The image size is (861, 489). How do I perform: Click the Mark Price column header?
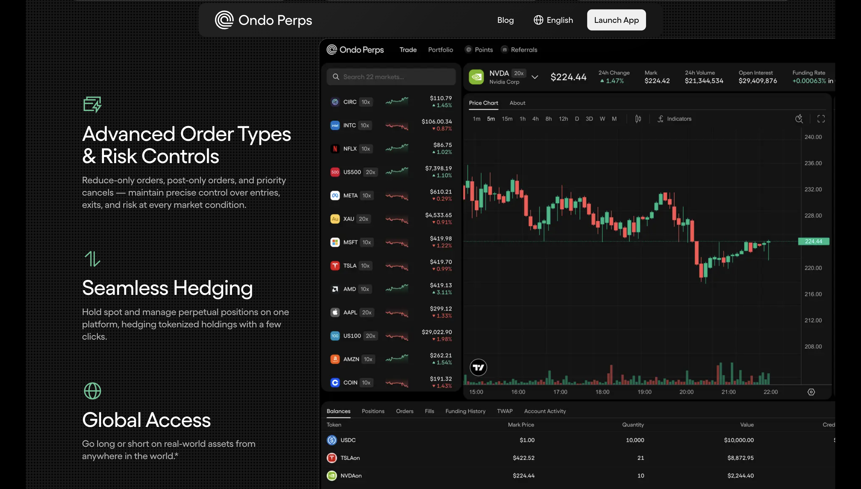[x=521, y=425]
